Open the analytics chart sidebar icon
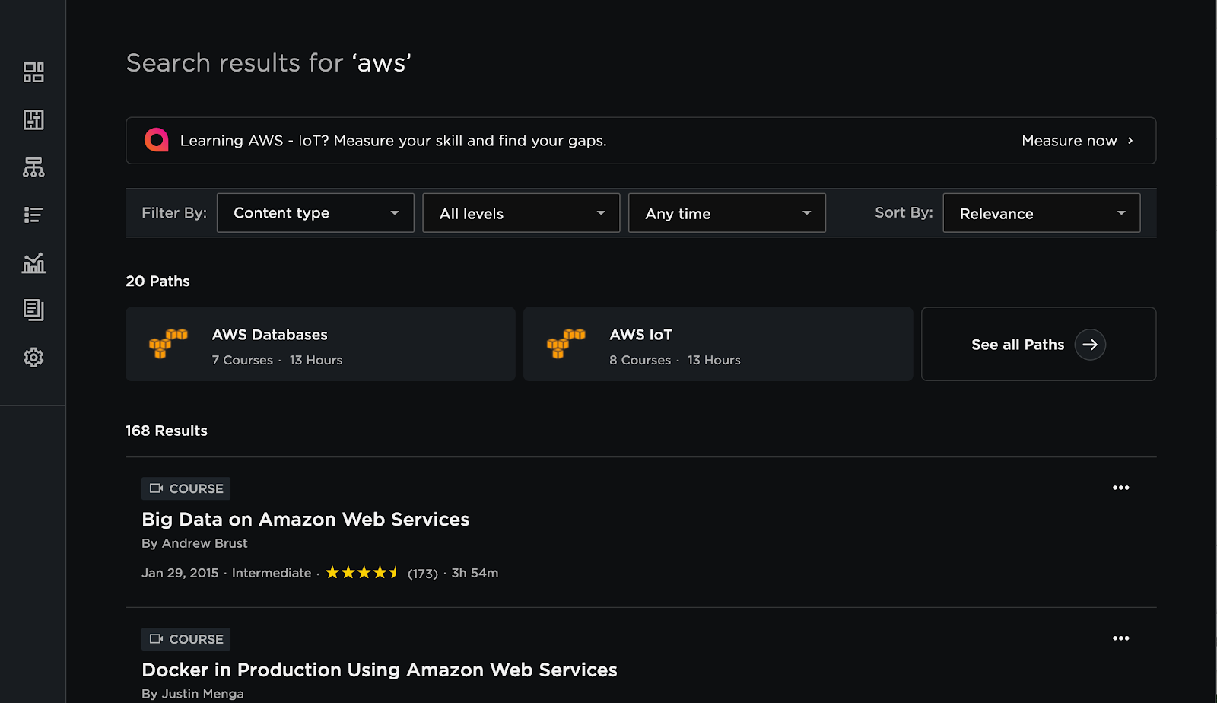Viewport: 1217px width, 703px height. coord(33,262)
